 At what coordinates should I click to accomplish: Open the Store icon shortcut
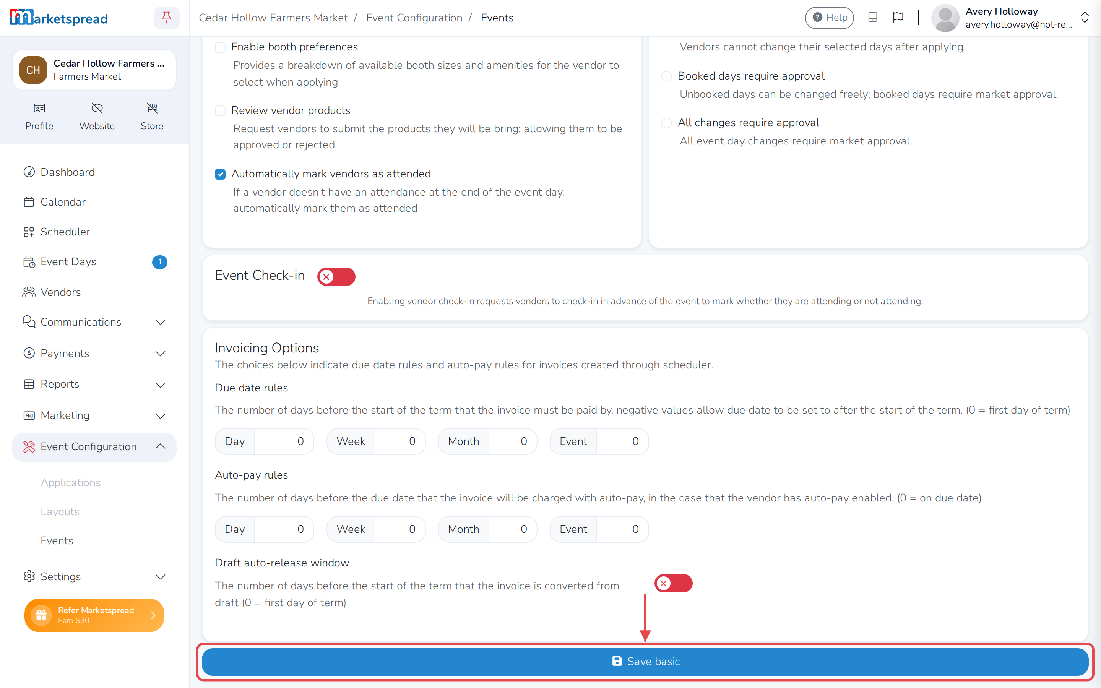click(152, 117)
